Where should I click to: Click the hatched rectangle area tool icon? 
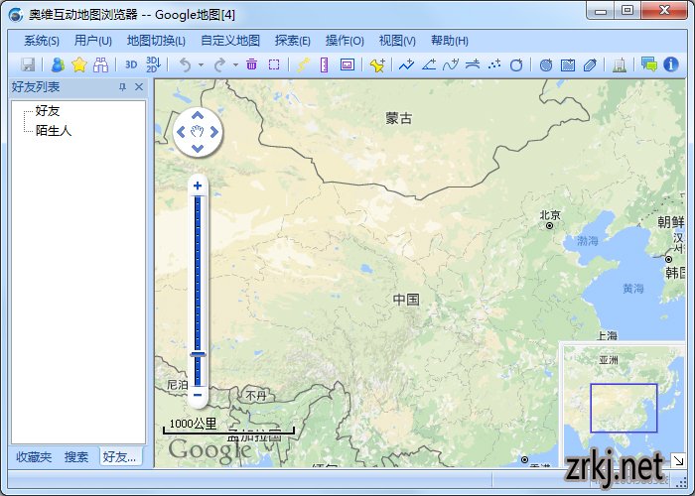[x=568, y=65]
